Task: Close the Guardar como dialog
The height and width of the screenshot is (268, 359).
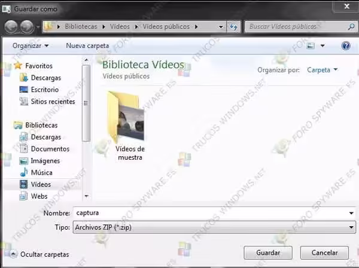Action: point(346,6)
